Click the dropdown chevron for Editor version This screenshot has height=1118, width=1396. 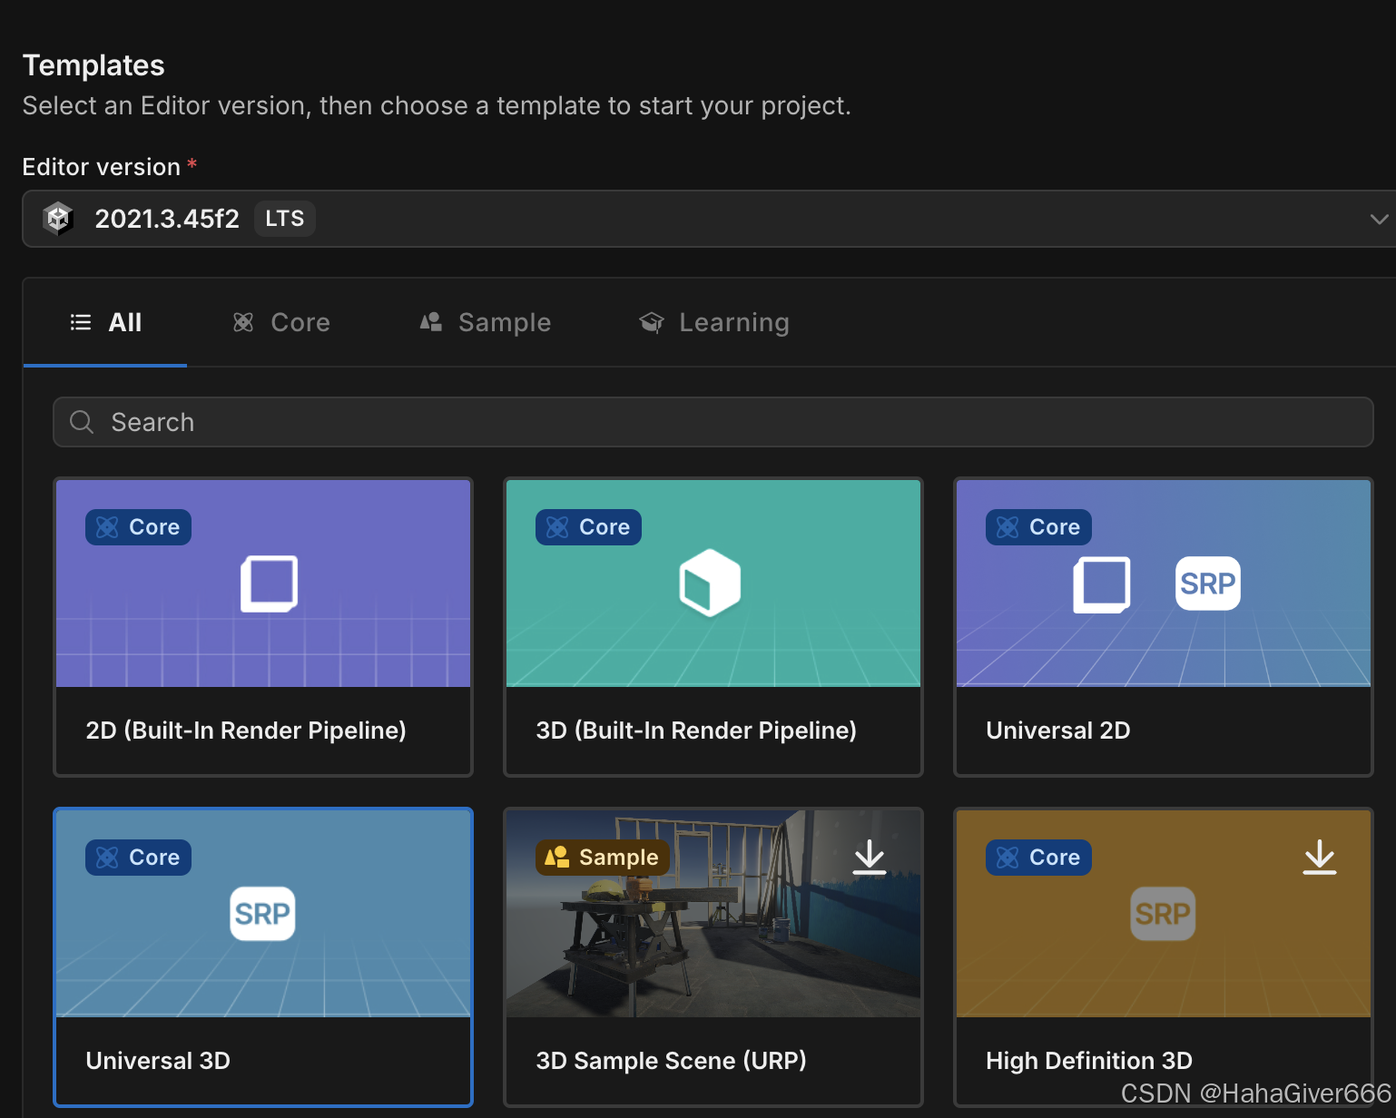1379,219
